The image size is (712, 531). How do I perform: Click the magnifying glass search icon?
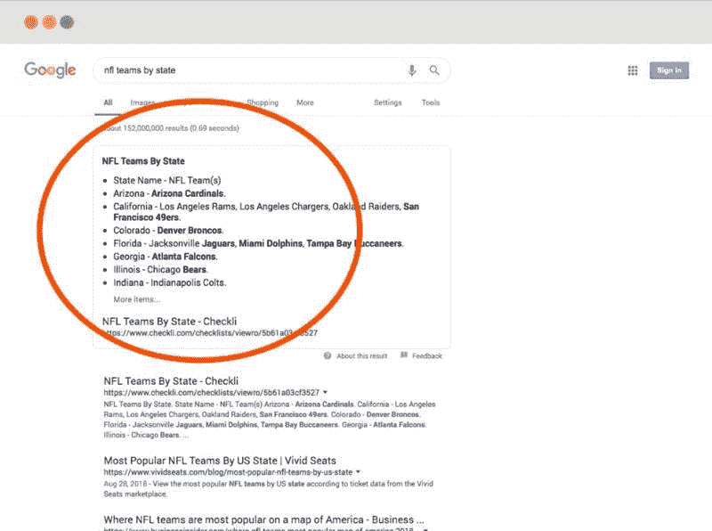pyautogui.click(x=434, y=70)
